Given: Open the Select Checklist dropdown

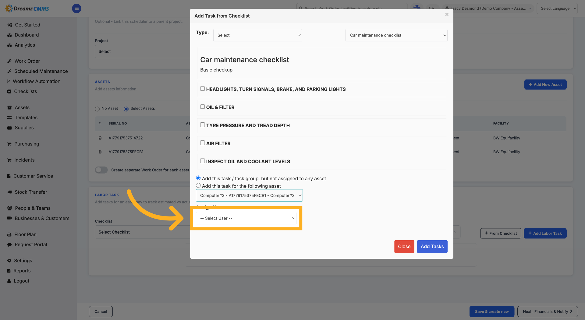Looking at the screenshot, I should [143, 232].
